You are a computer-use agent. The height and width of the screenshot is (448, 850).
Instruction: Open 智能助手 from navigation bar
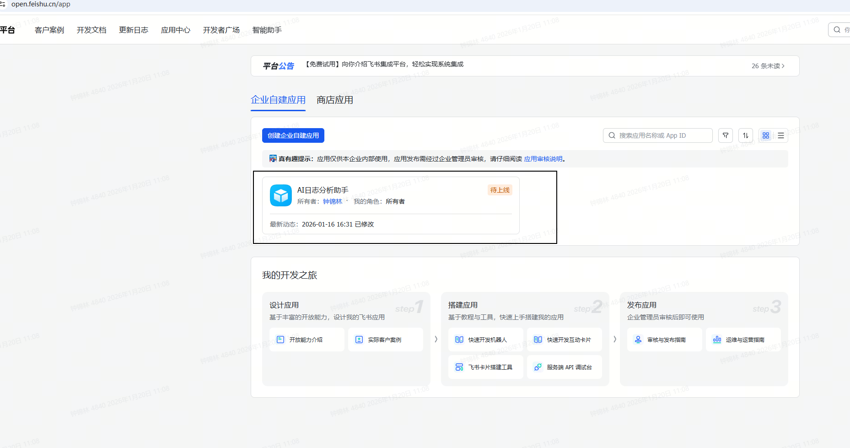tap(267, 30)
